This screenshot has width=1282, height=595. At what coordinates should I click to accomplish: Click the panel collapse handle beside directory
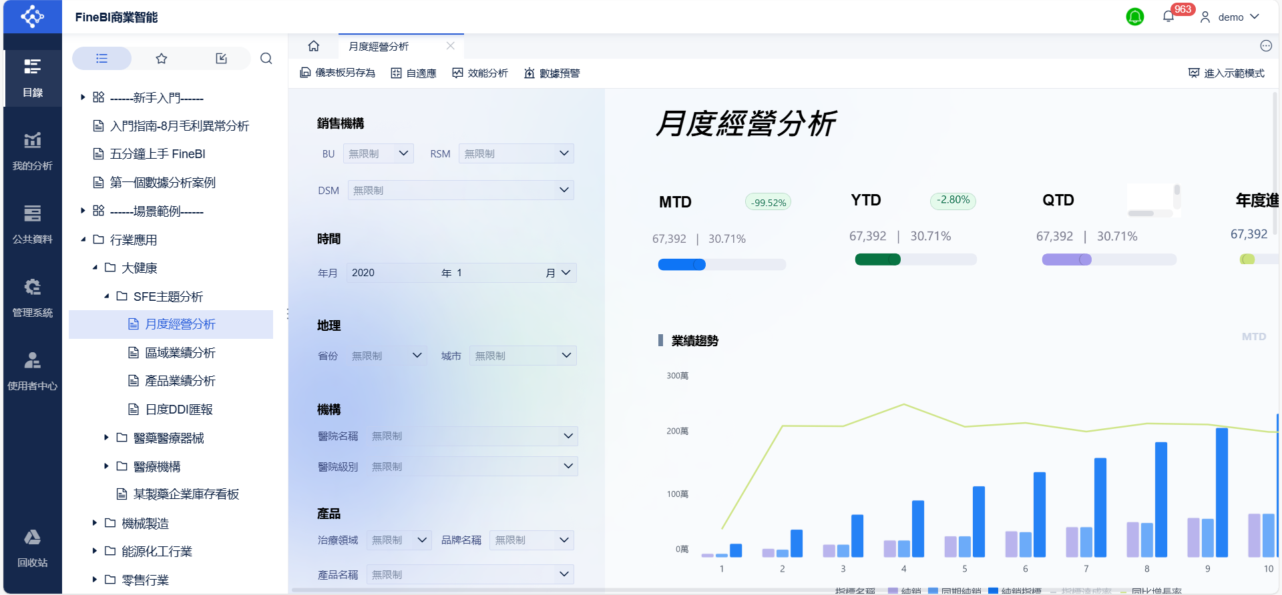pyautogui.click(x=287, y=314)
